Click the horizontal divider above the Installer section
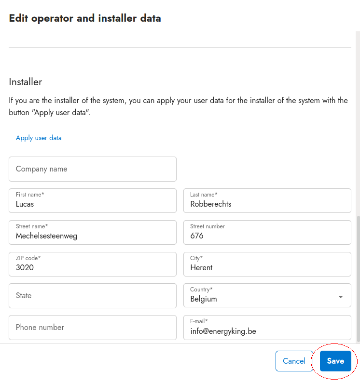Viewport: 360px width, 382px height. click(180, 47)
